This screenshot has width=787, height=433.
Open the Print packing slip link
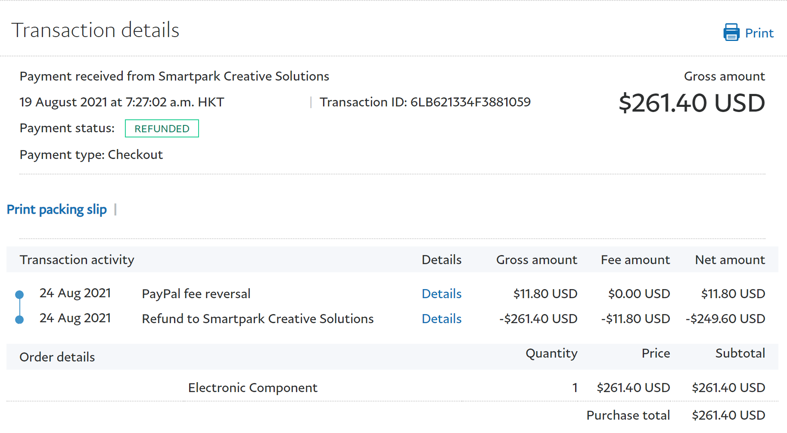[57, 209]
